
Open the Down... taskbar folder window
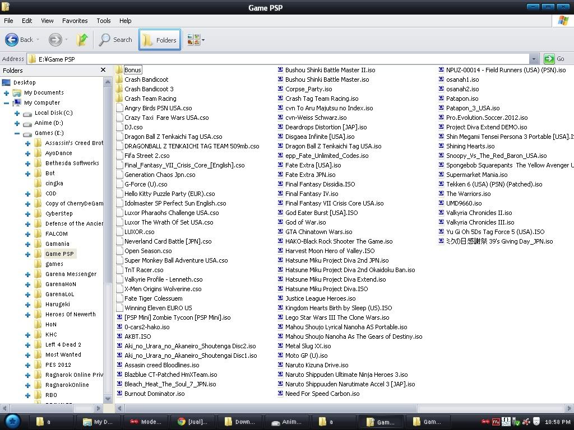[239, 422]
